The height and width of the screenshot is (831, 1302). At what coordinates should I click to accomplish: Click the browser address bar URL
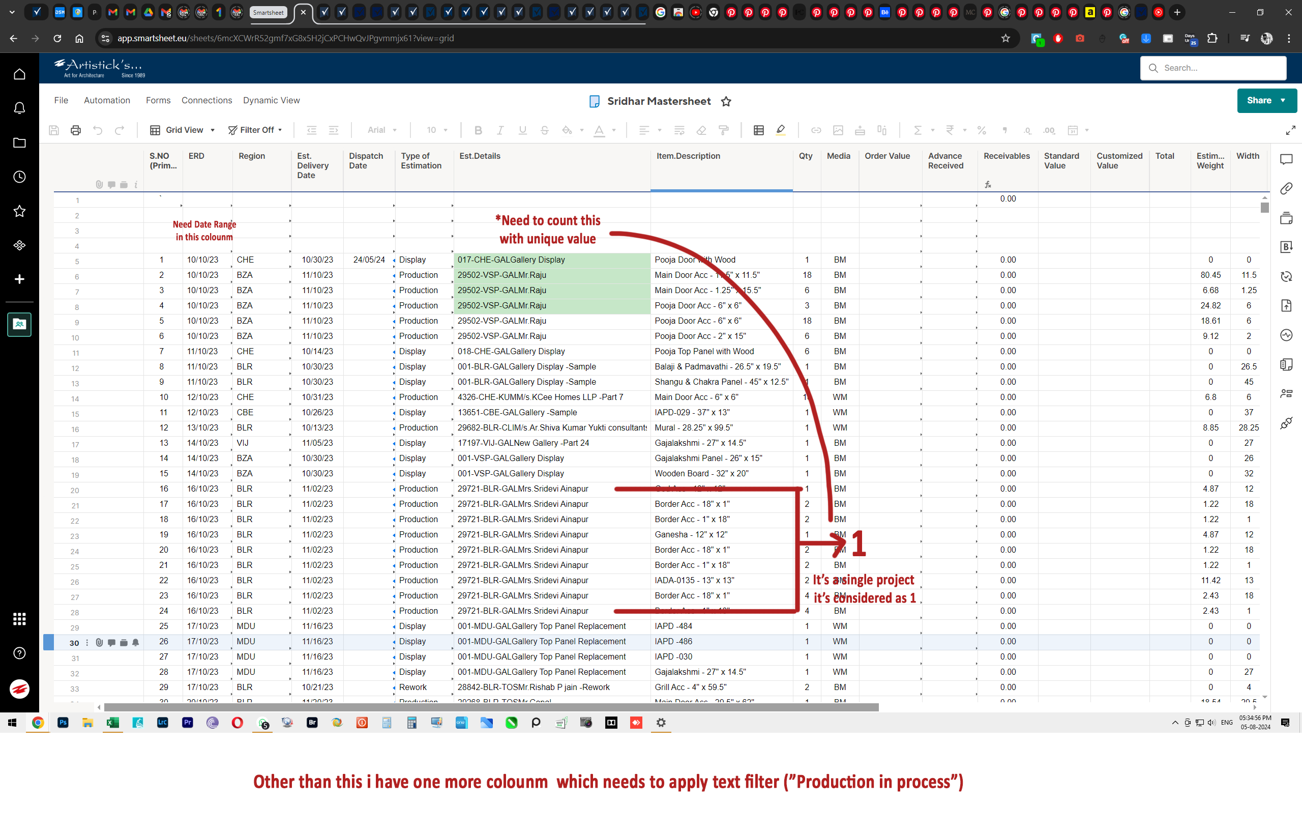(x=285, y=38)
